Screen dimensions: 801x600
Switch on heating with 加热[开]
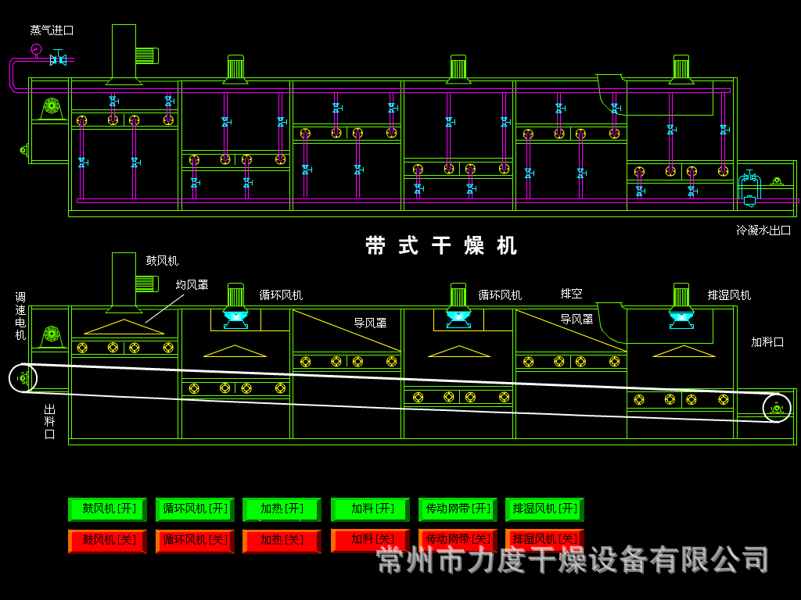pyautogui.click(x=282, y=509)
